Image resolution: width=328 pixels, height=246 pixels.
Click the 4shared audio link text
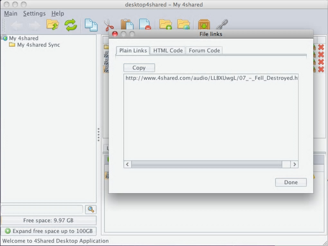tap(212, 78)
